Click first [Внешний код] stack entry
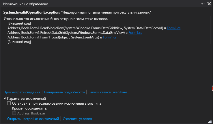The height and width of the screenshot is (124, 213). coord(19,23)
